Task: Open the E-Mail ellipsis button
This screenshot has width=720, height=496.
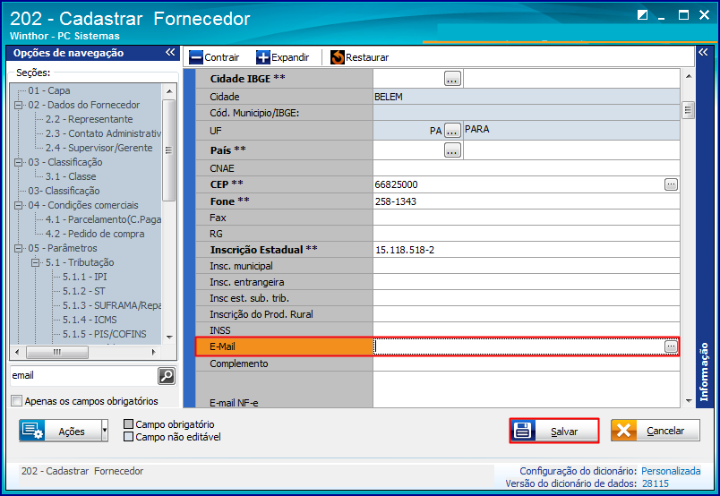Action: point(671,346)
